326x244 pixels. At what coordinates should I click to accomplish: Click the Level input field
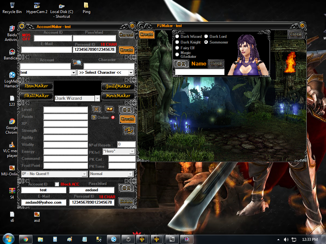[x=66, y=110]
